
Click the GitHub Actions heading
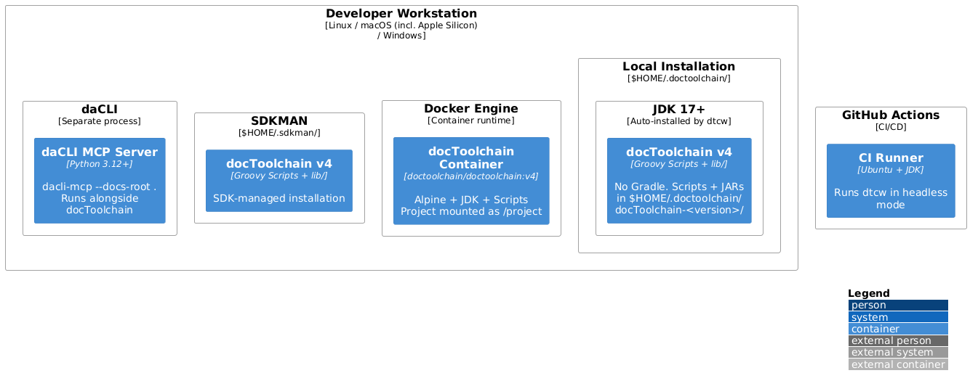(891, 115)
